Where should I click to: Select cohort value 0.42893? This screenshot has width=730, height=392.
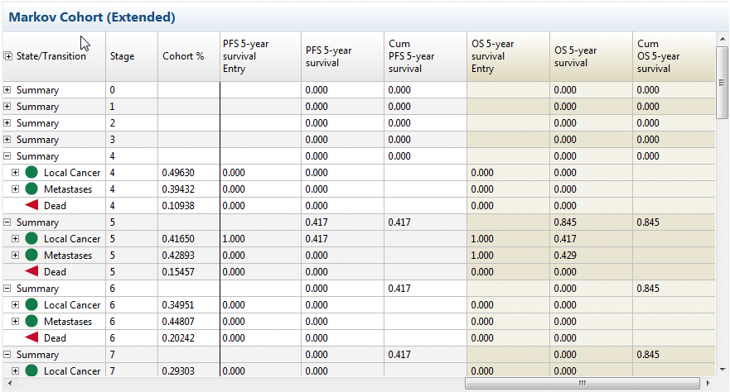(x=178, y=256)
